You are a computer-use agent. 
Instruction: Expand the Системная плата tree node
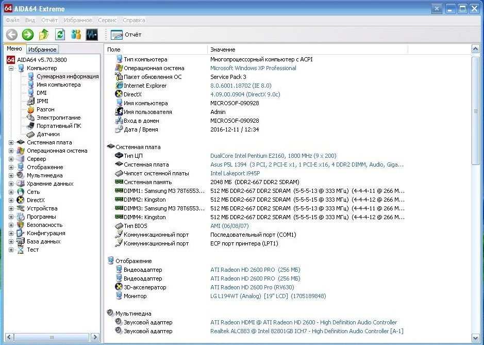(x=11, y=142)
